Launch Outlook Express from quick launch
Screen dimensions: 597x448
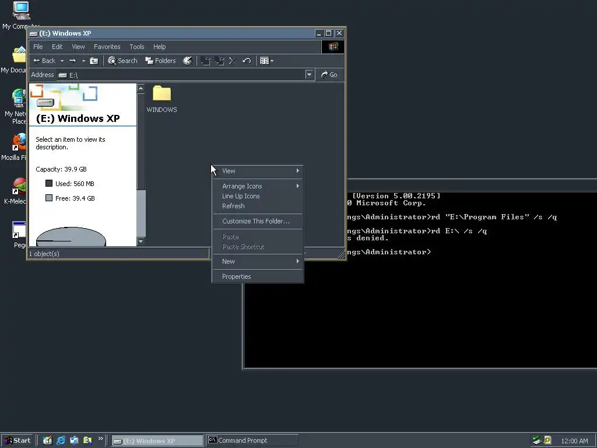pos(74,440)
